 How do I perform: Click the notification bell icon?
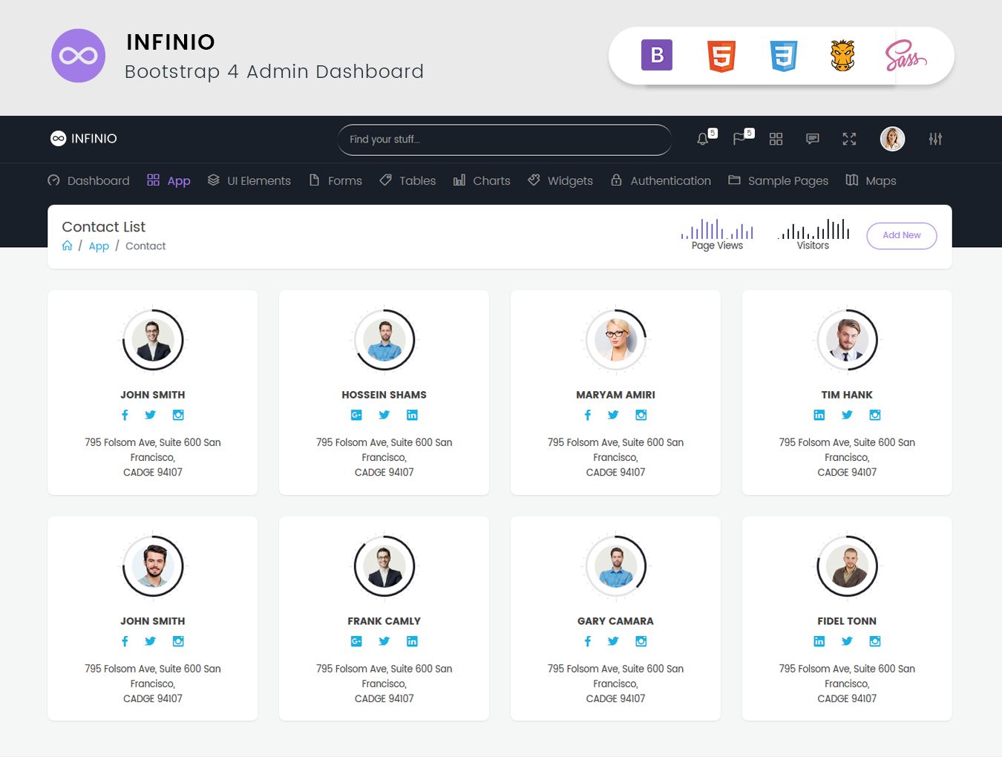[x=702, y=139]
